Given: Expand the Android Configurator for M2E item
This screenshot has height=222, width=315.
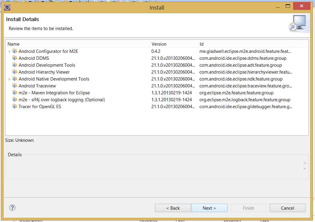Looking at the screenshot, I should pyautogui.click(x=9, y=52).
